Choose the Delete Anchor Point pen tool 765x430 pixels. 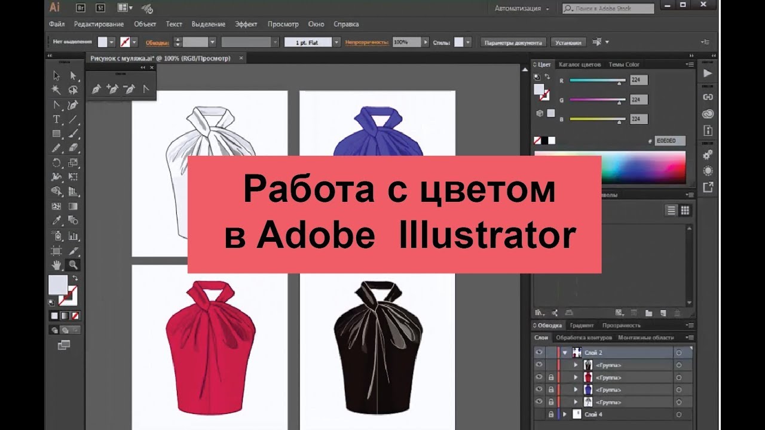128,90
